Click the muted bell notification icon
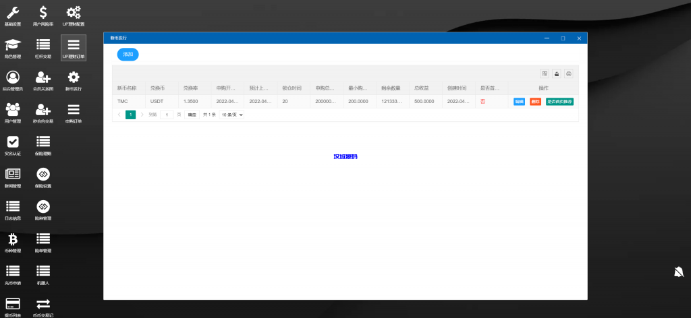This screenshot has height=318, width=691. (x=679, y=272)
